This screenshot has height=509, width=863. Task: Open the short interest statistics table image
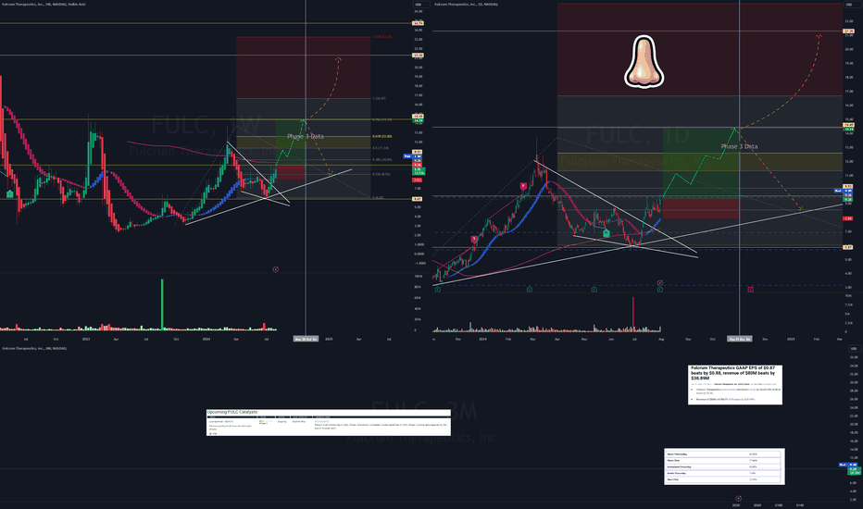pyautogui.click(x=724, y=466)
